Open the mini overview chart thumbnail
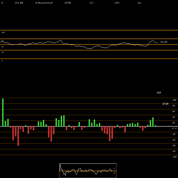 (88, 171)
